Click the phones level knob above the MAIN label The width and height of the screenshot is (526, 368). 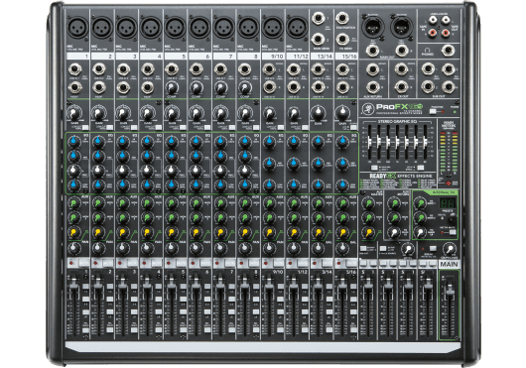(449, 249)
